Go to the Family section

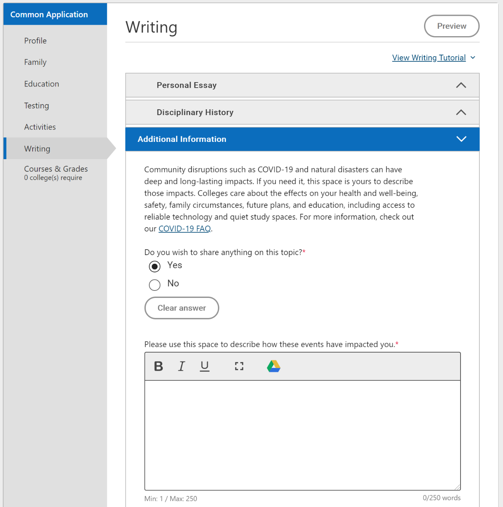click(x=35, y=62)
